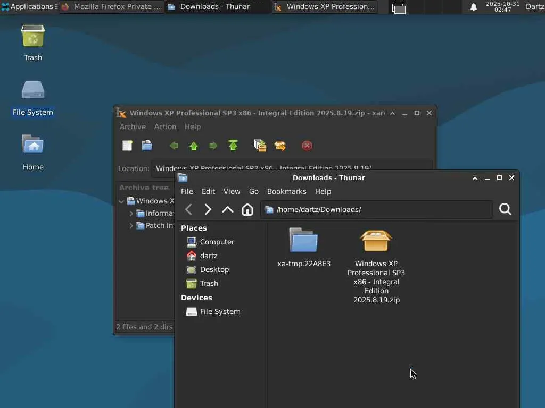Open the Applications menu in the panel
The width and height of the screenshot is (545, 408).
pyautogui.click(x=29, y=6)
